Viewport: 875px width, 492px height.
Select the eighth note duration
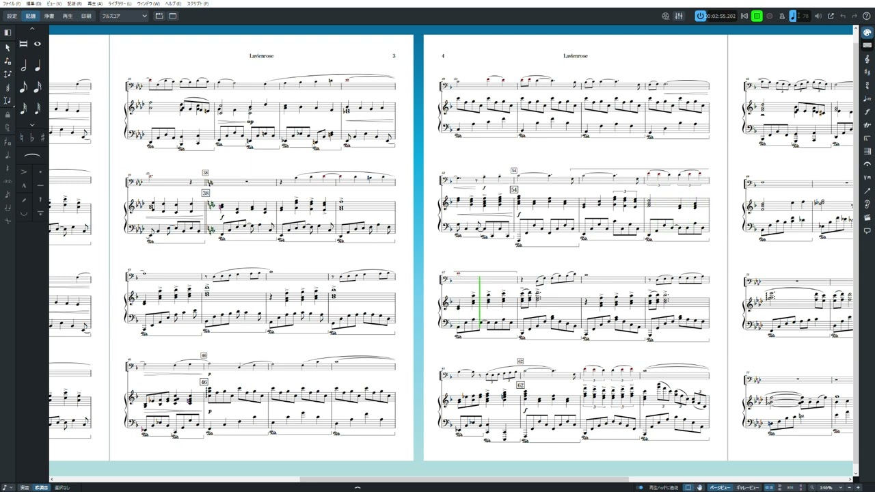[x=23, y=87]
